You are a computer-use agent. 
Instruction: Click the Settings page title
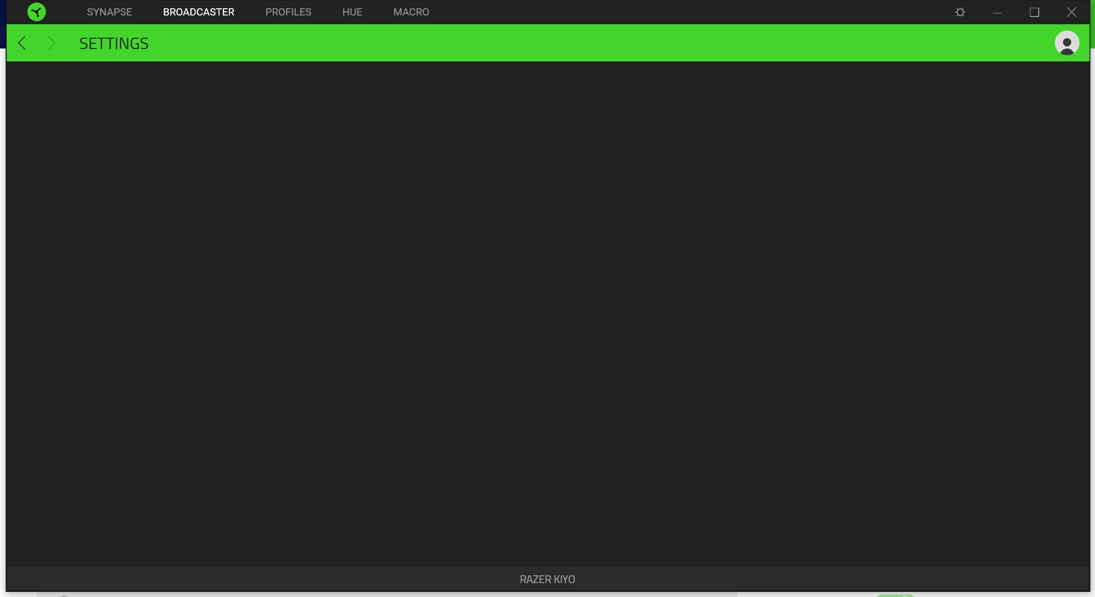[114, 43]
